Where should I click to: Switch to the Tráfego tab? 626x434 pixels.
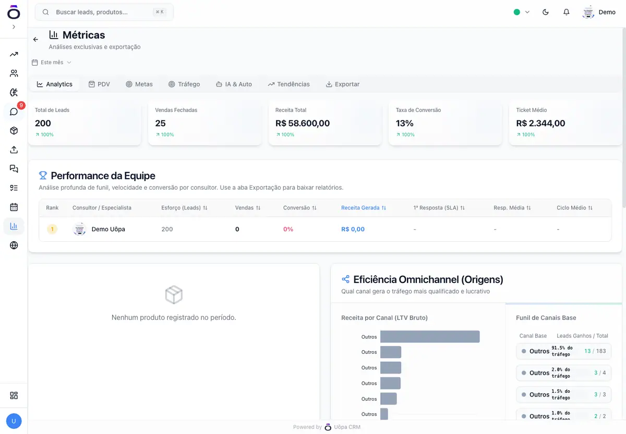tap(184, 84)
